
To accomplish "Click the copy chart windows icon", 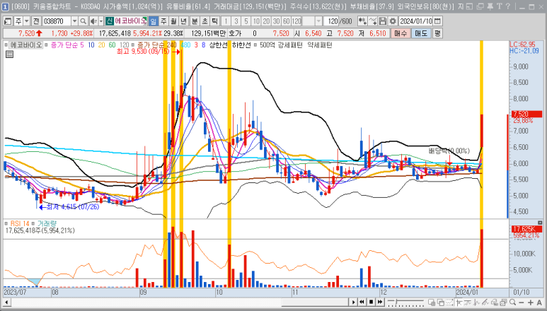I will pyautogui.click(x=441, y=302).
